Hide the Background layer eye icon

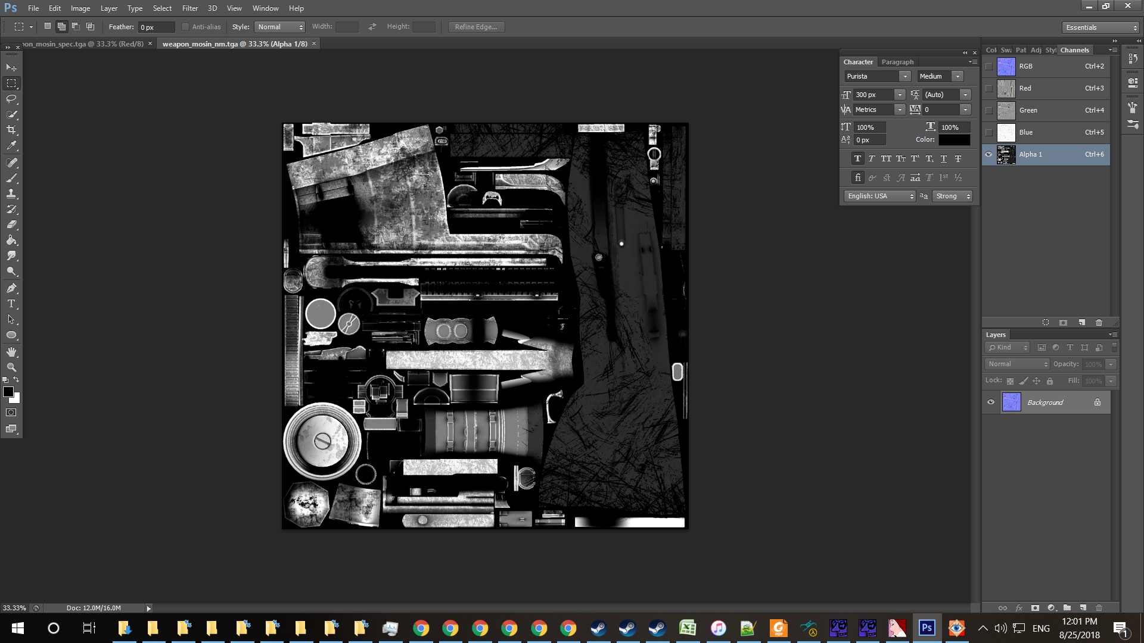tap(991, 402)
